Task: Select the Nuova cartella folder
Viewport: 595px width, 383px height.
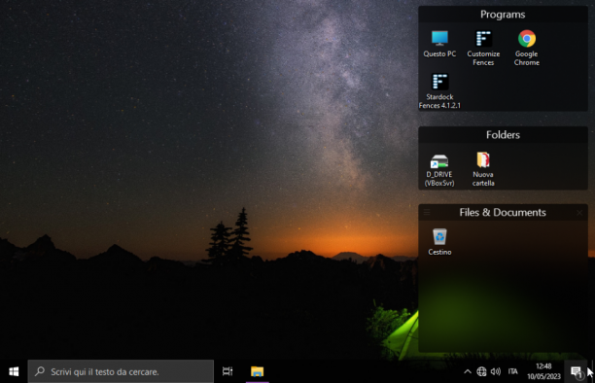Action: click(483, 170)
